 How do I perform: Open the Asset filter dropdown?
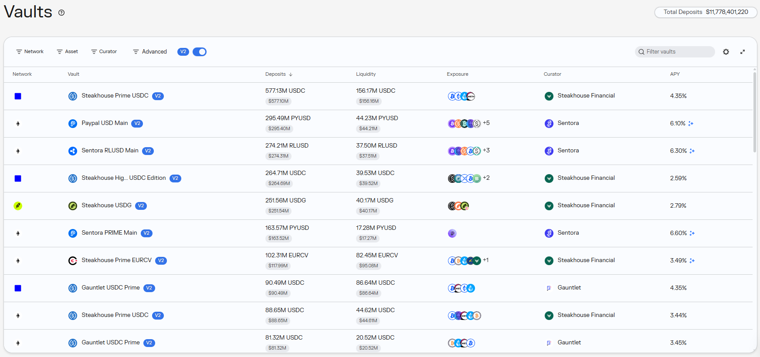[67, 52]
